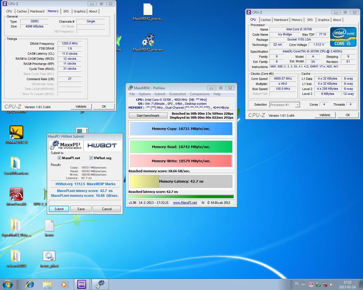Click the Command Rate 2T value
Viewport: 363px width, 290px height.
click(70, 79)
